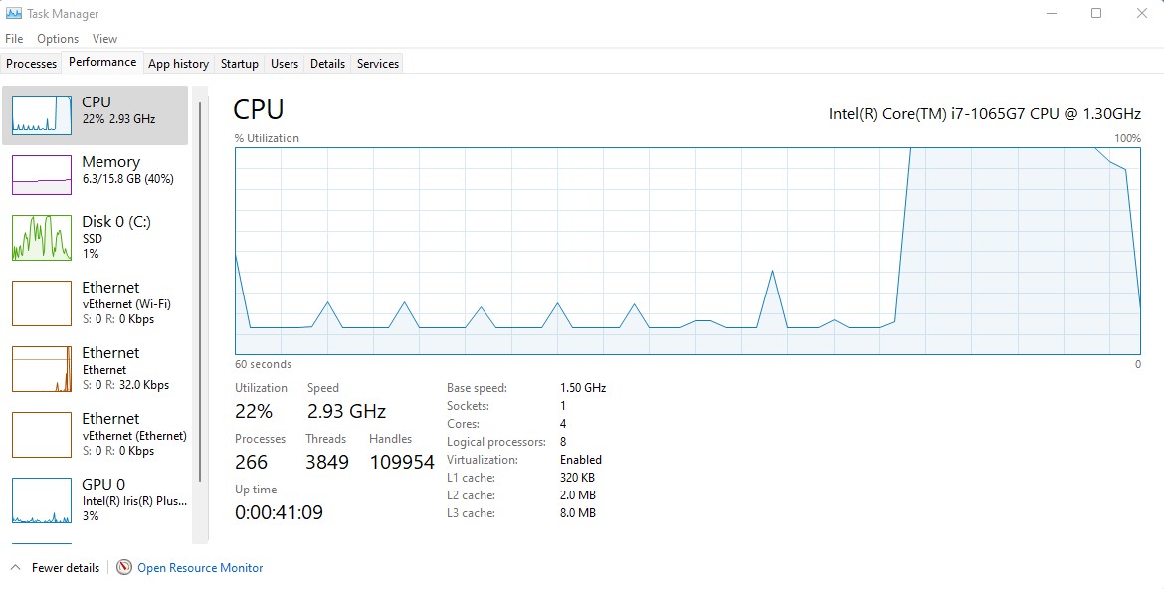
Task: Open the Ethernet adapter showing 32.0 Kbps
Action: tap(97, 368)
